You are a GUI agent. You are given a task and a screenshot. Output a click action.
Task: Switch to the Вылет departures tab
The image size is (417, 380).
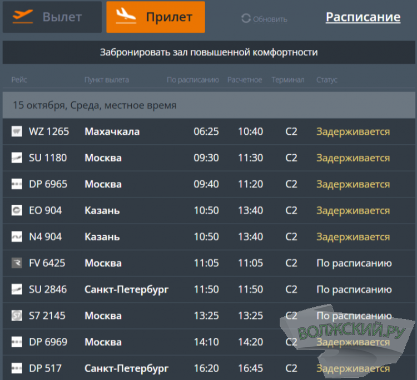click(x=52, y=17)
